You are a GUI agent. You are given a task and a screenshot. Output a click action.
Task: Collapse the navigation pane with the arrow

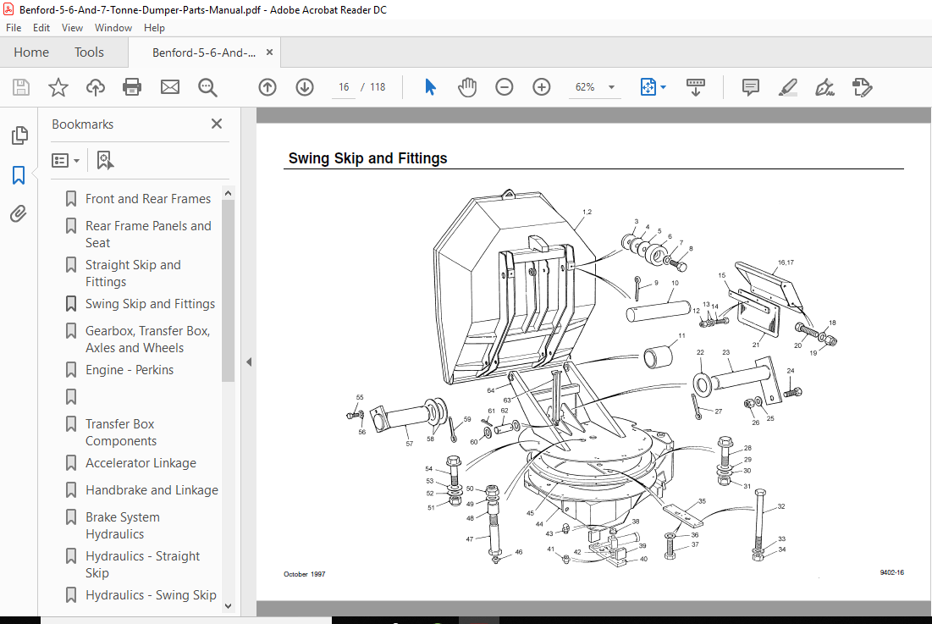tap(249, 362)
